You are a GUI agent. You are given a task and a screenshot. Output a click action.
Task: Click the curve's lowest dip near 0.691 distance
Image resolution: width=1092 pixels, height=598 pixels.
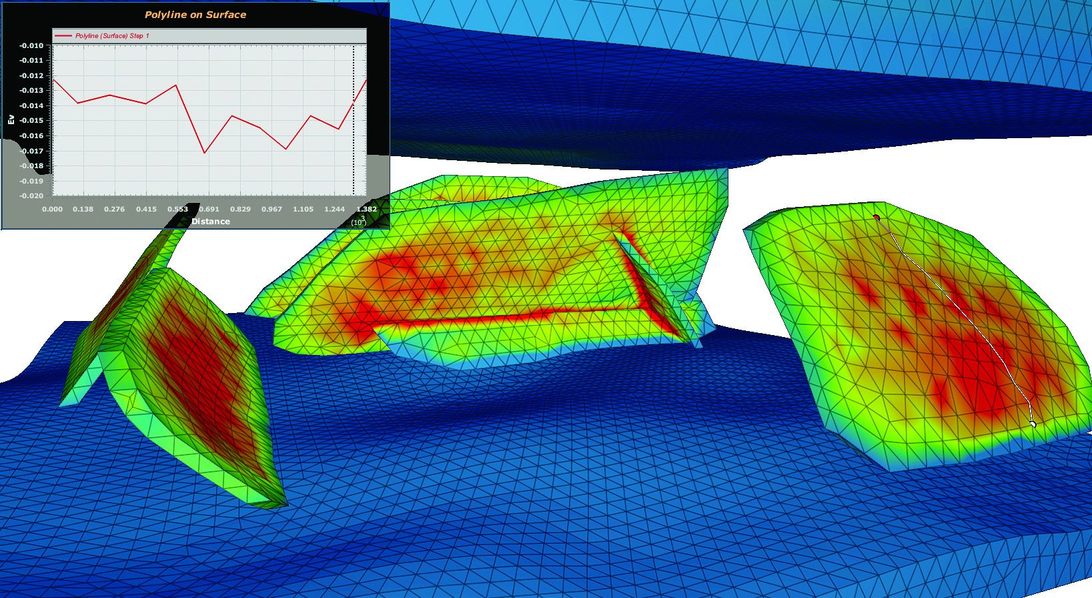(205, 153)
